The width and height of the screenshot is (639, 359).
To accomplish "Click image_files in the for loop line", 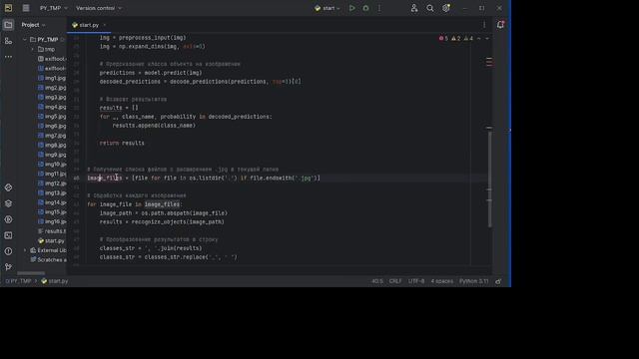I will [x=162, y=204].
